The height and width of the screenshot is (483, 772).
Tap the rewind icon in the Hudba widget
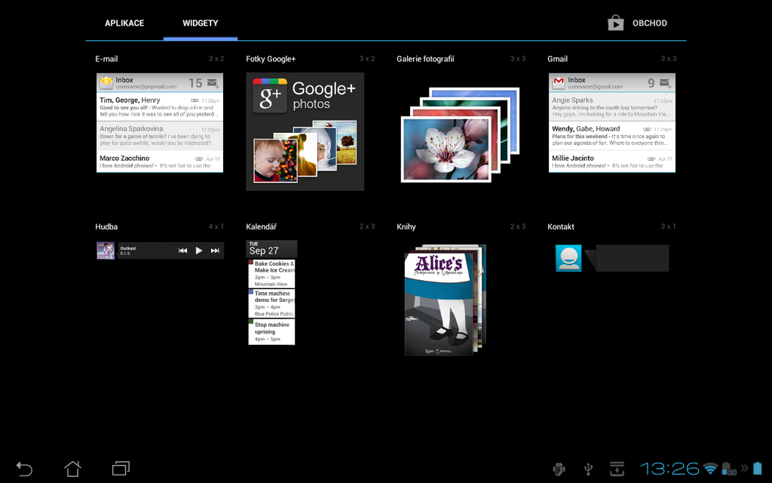click(182, 250)
